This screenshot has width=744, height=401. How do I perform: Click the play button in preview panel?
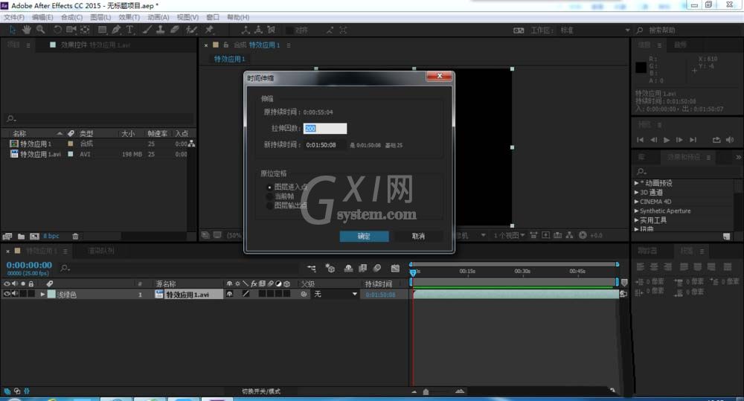coord(667,140)
